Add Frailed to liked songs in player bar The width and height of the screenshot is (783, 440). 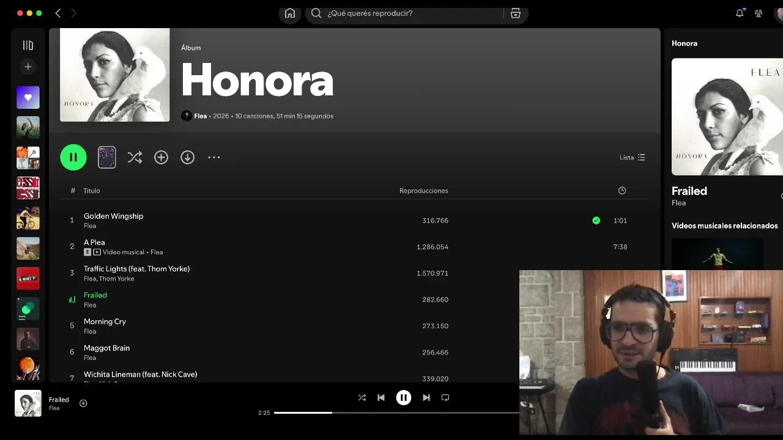[x=83, y=403]
